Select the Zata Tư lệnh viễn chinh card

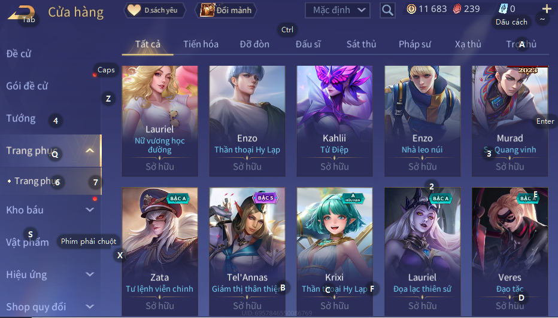159,252
